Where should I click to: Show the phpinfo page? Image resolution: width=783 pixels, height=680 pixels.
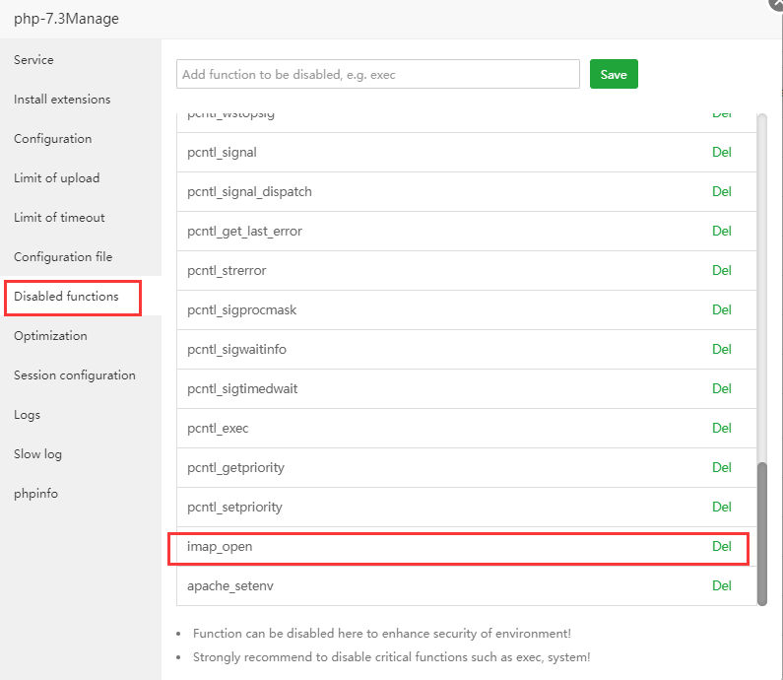point(35,494)
